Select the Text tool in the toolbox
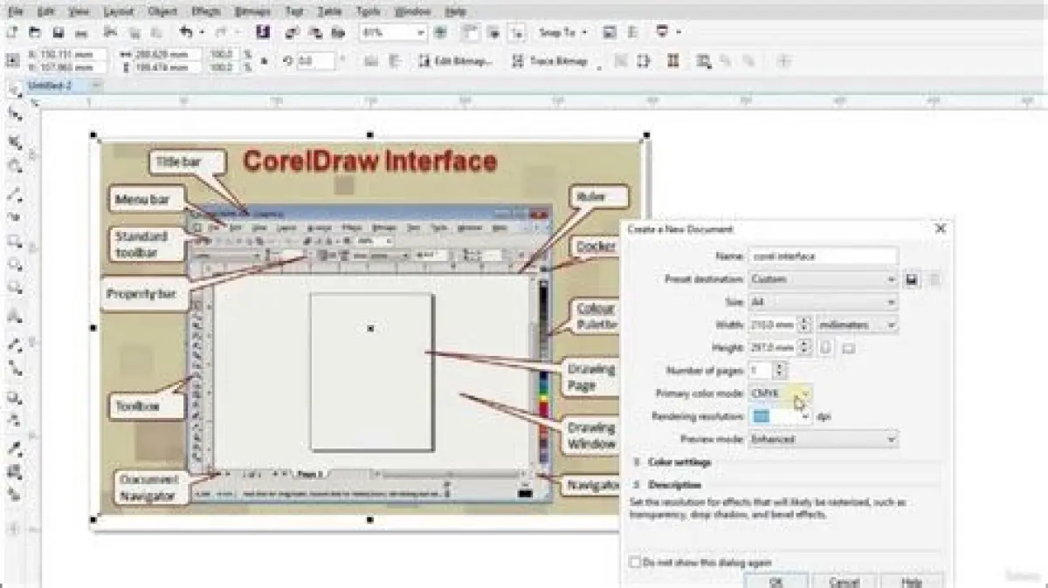 click(15, 316)
